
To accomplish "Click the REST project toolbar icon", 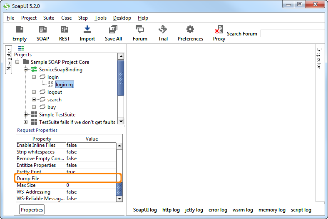I will click(64, 30).
